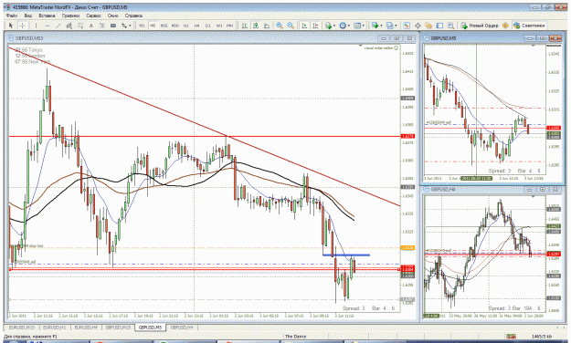Viewport: 571px width, 343px height.
Task: Switch timeframe to M30
Action: click(x=175, y=26)
